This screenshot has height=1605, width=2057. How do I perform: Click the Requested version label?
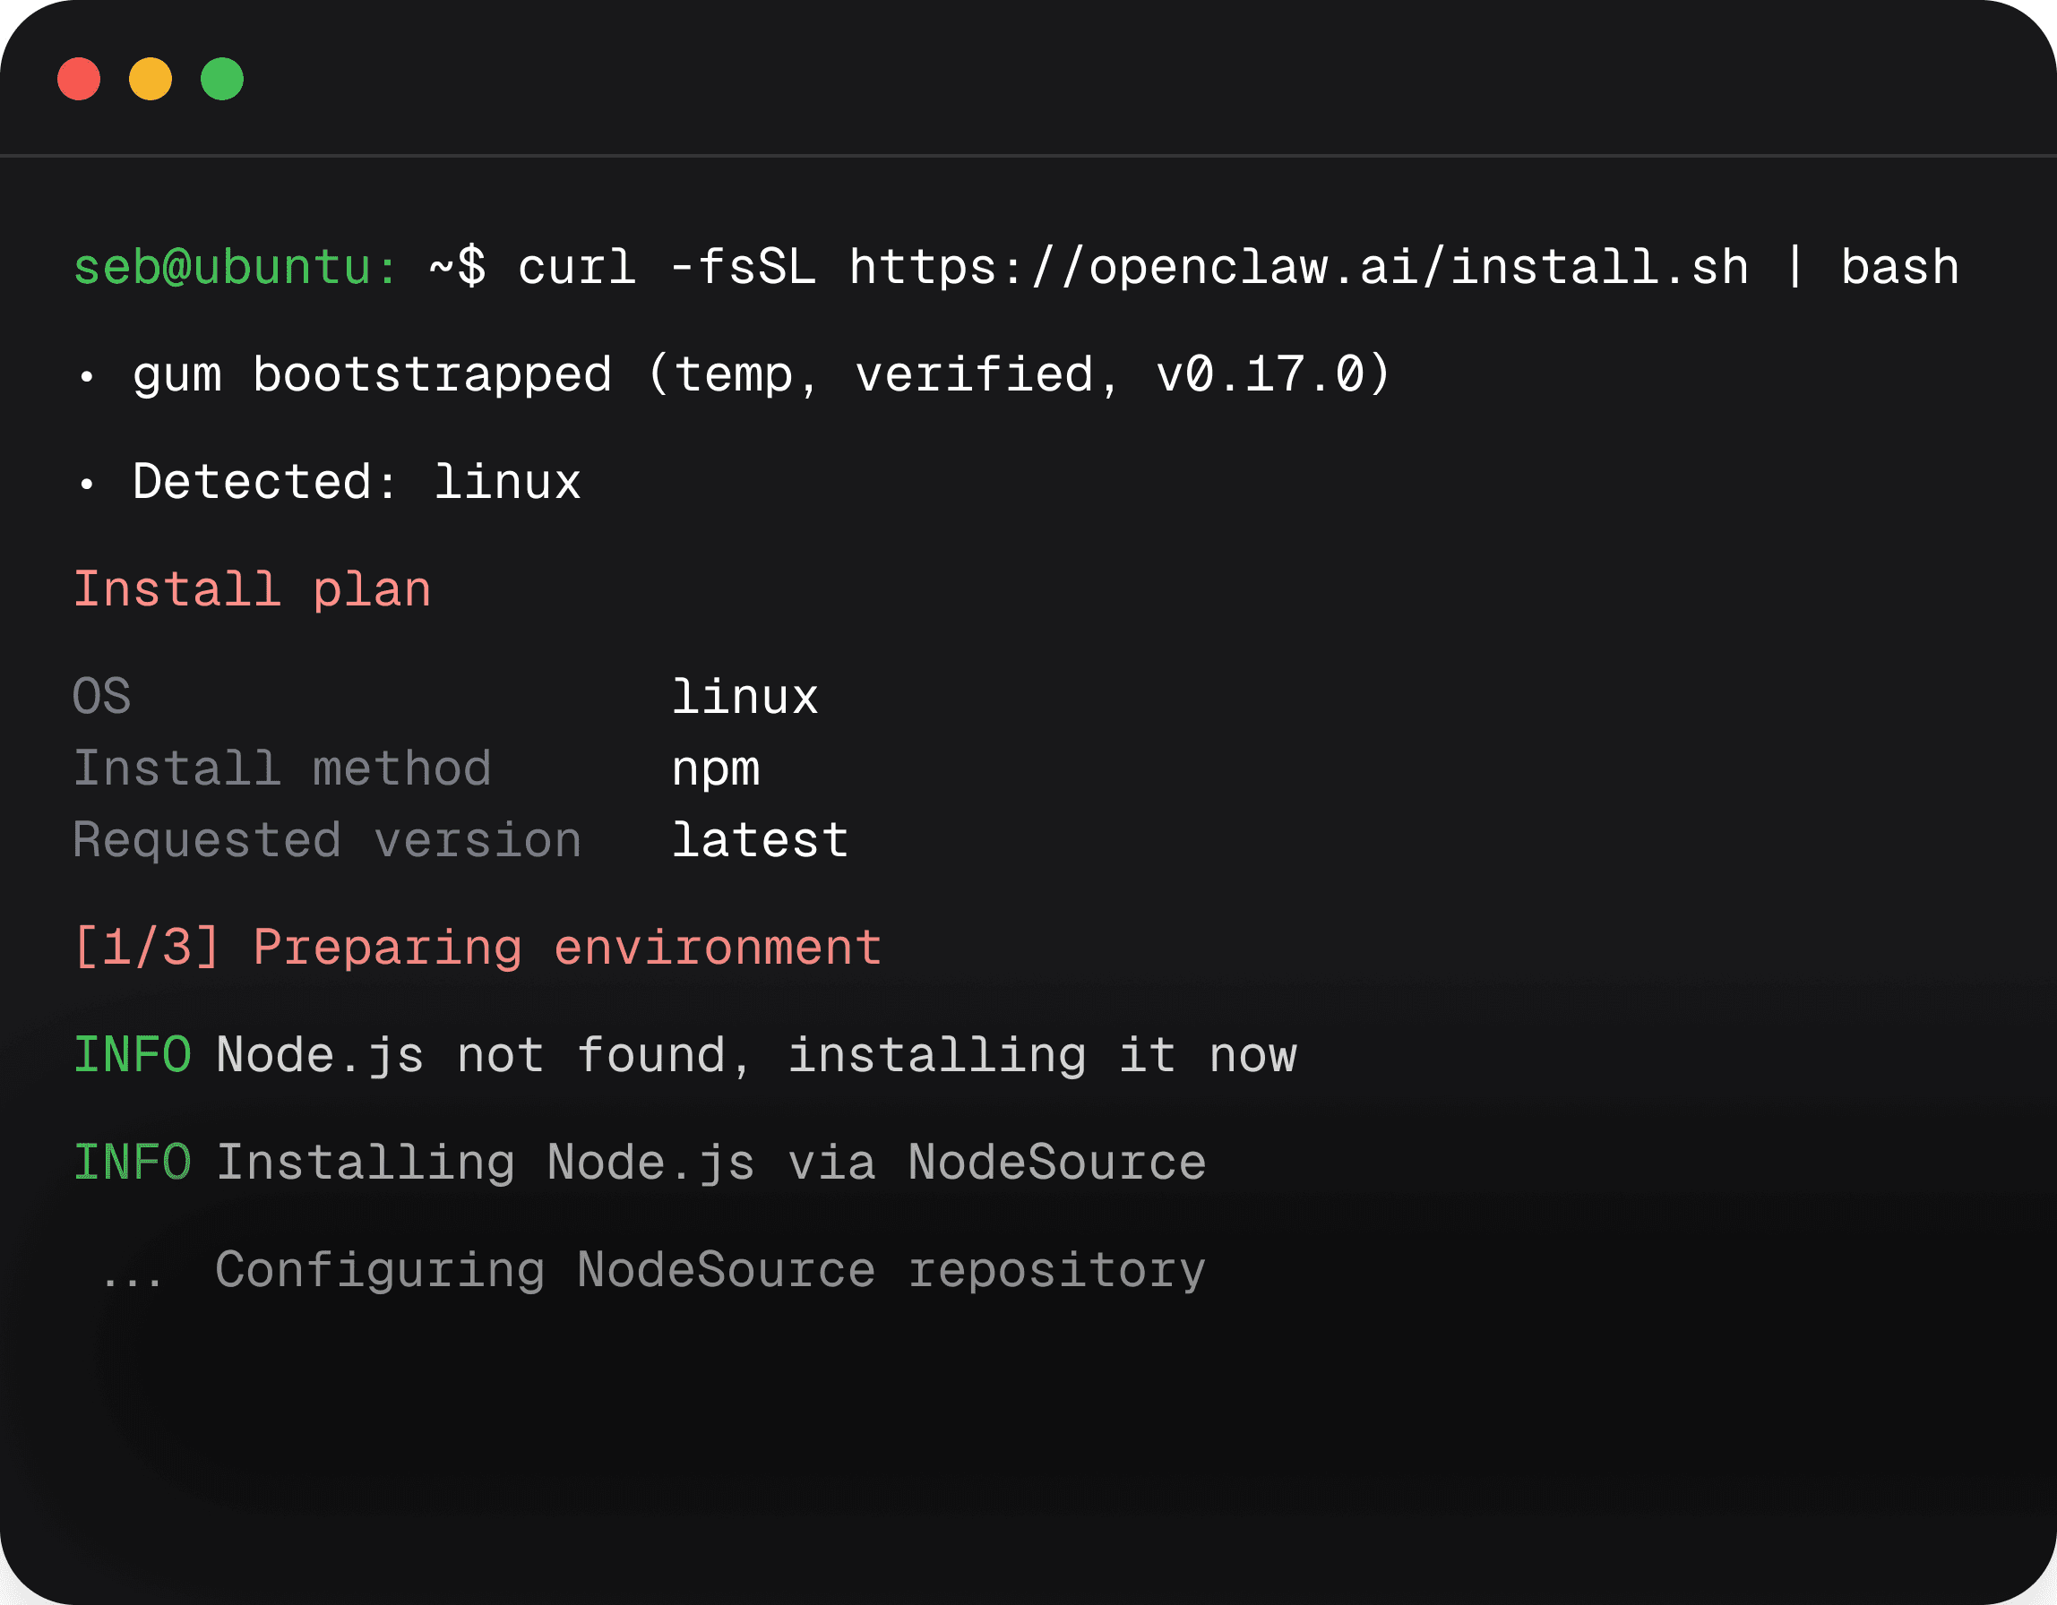327,841
